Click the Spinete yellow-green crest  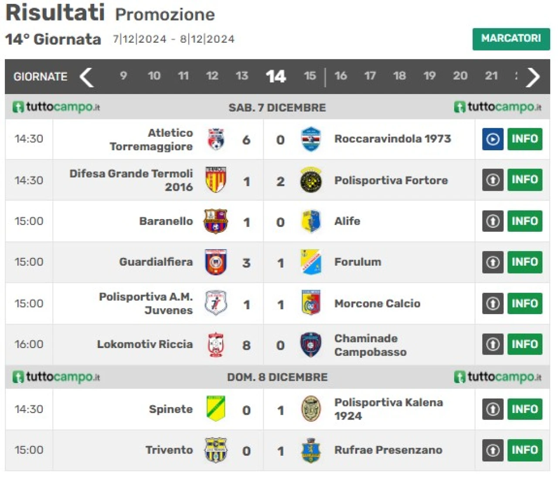pyautogui.click(x=215, y=409)
